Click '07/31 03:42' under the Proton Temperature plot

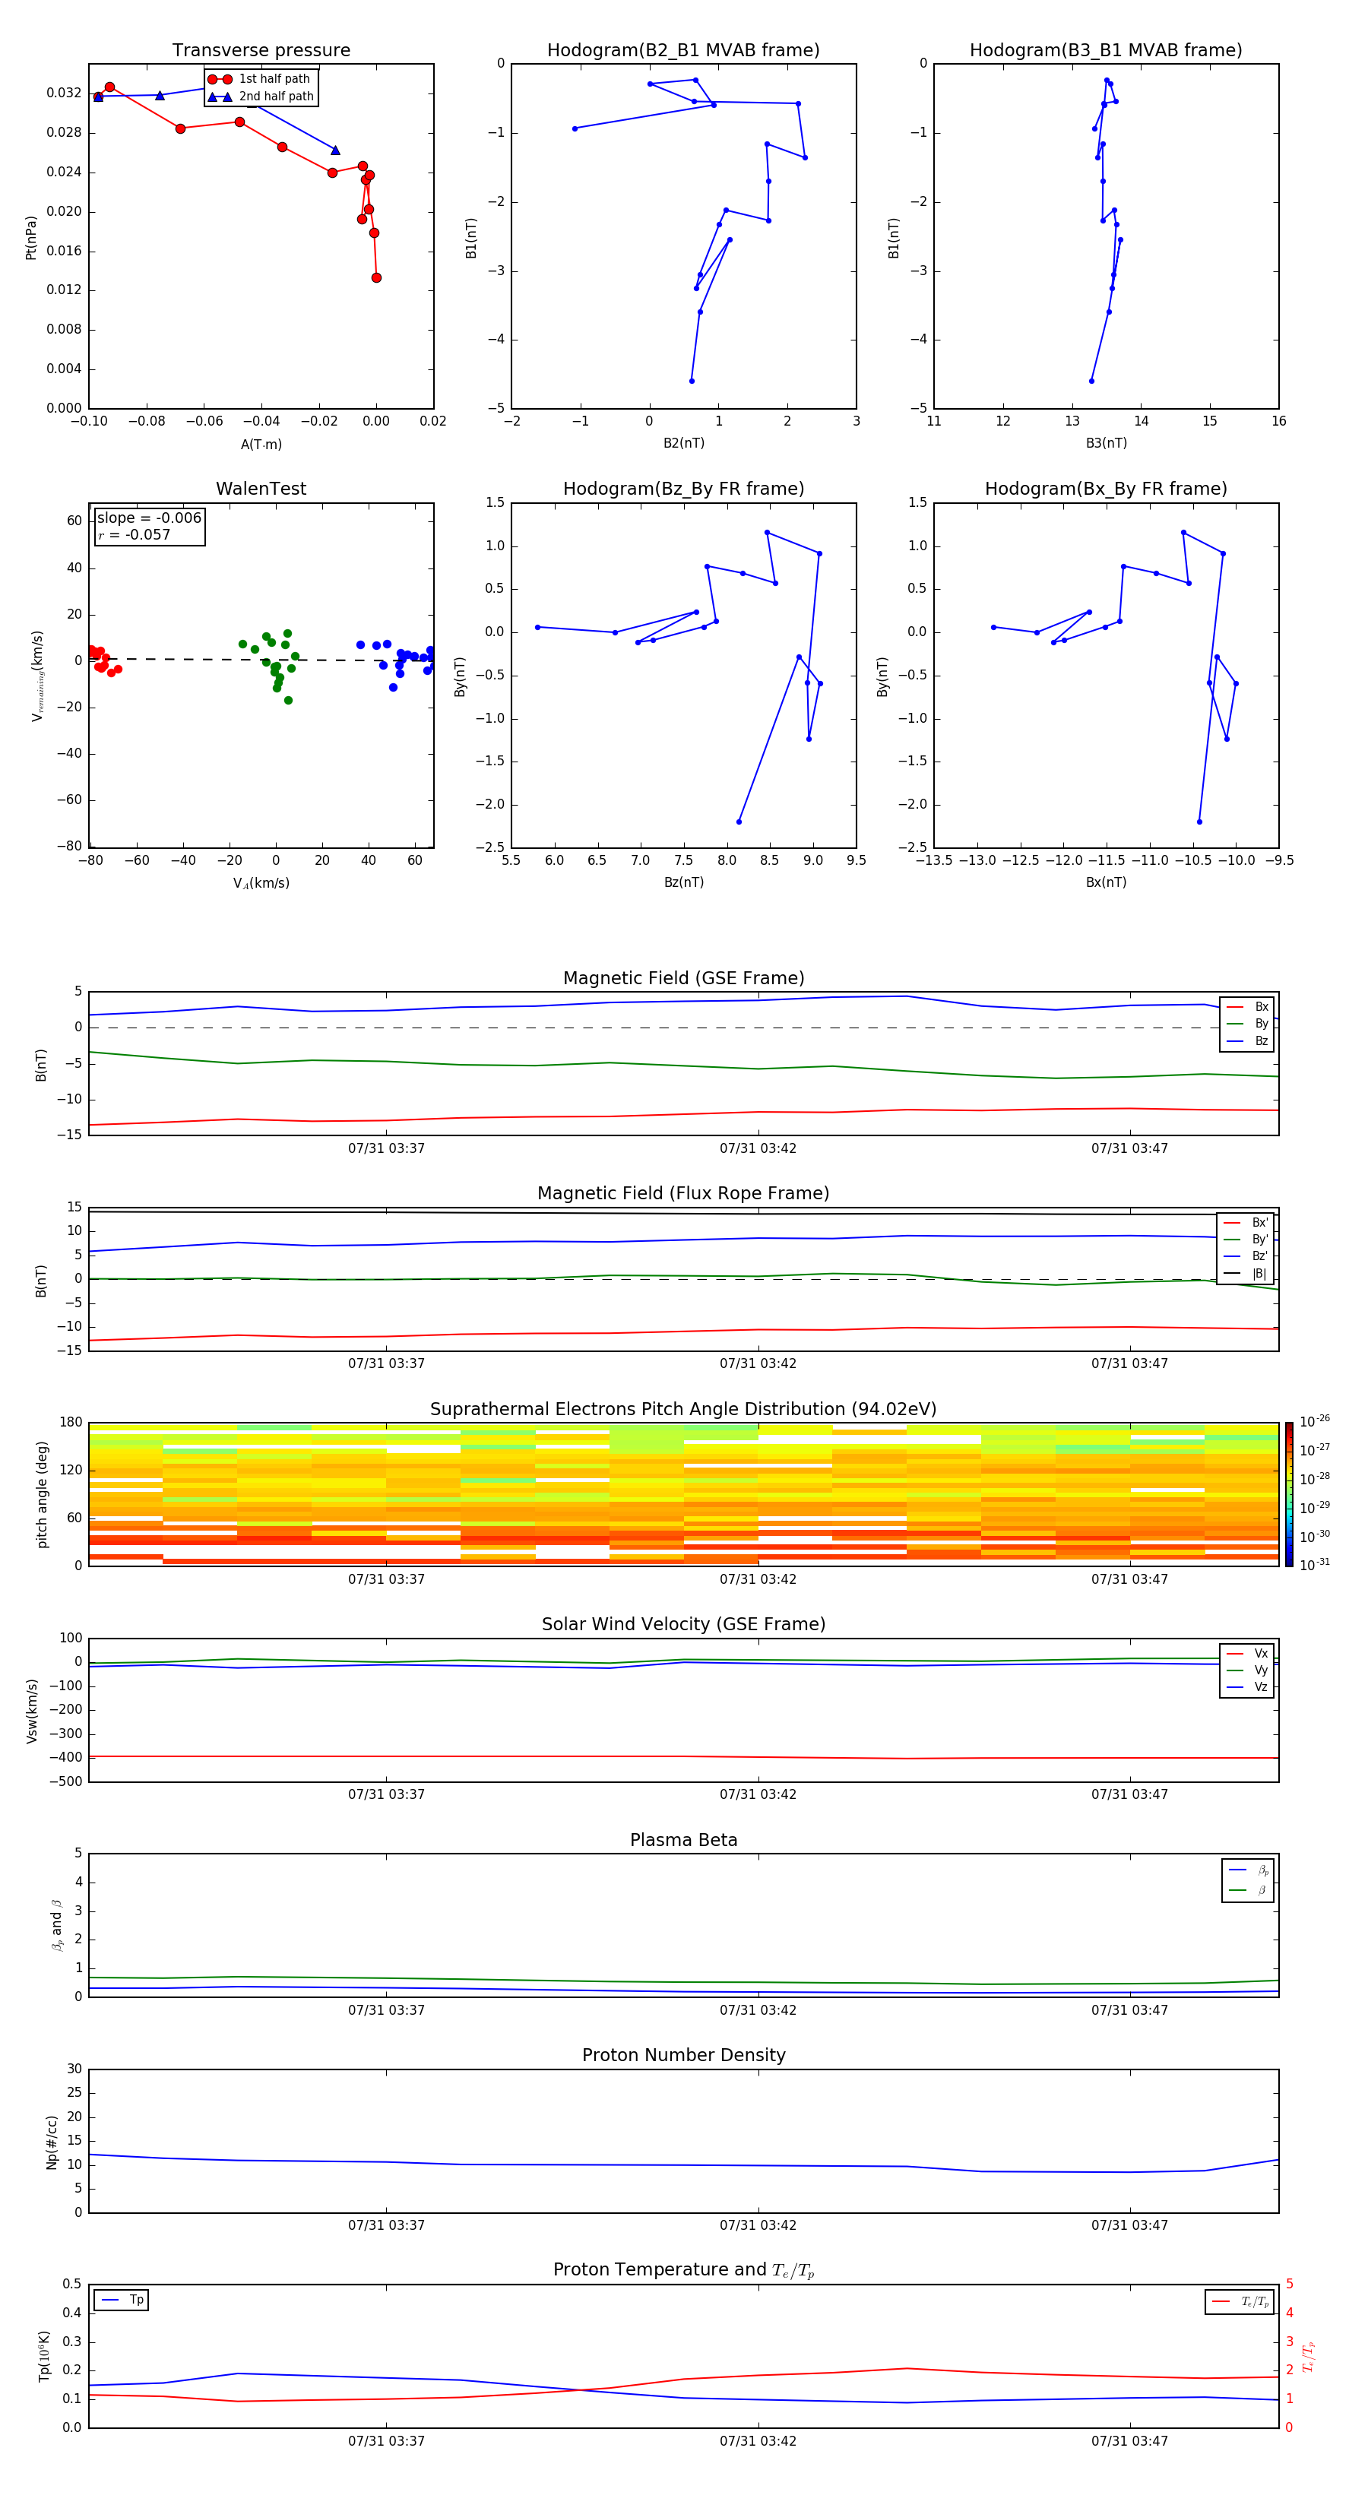pos(758,2441)
